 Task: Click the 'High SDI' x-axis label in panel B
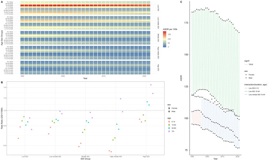[x=146, y=157]
